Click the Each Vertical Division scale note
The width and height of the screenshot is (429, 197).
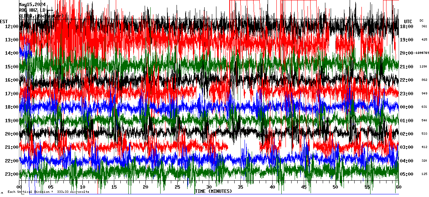pyautogui.click(x=48, y=192)
